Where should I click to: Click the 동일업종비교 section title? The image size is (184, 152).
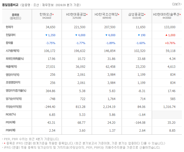[10, 5]
